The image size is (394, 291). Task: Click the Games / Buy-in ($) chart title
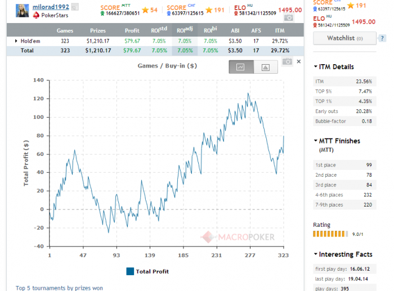[x=167, y=66]
